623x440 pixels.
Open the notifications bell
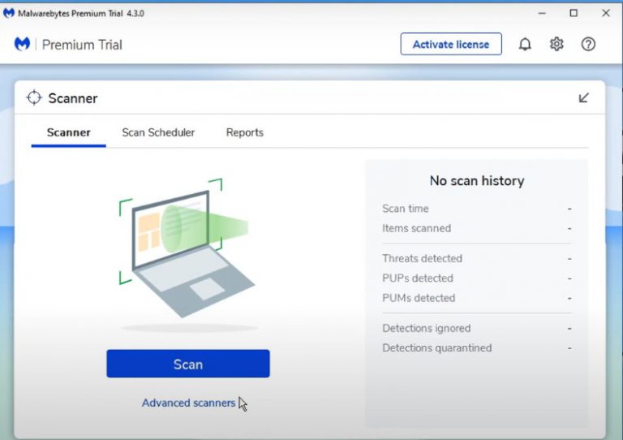point(525,44)
